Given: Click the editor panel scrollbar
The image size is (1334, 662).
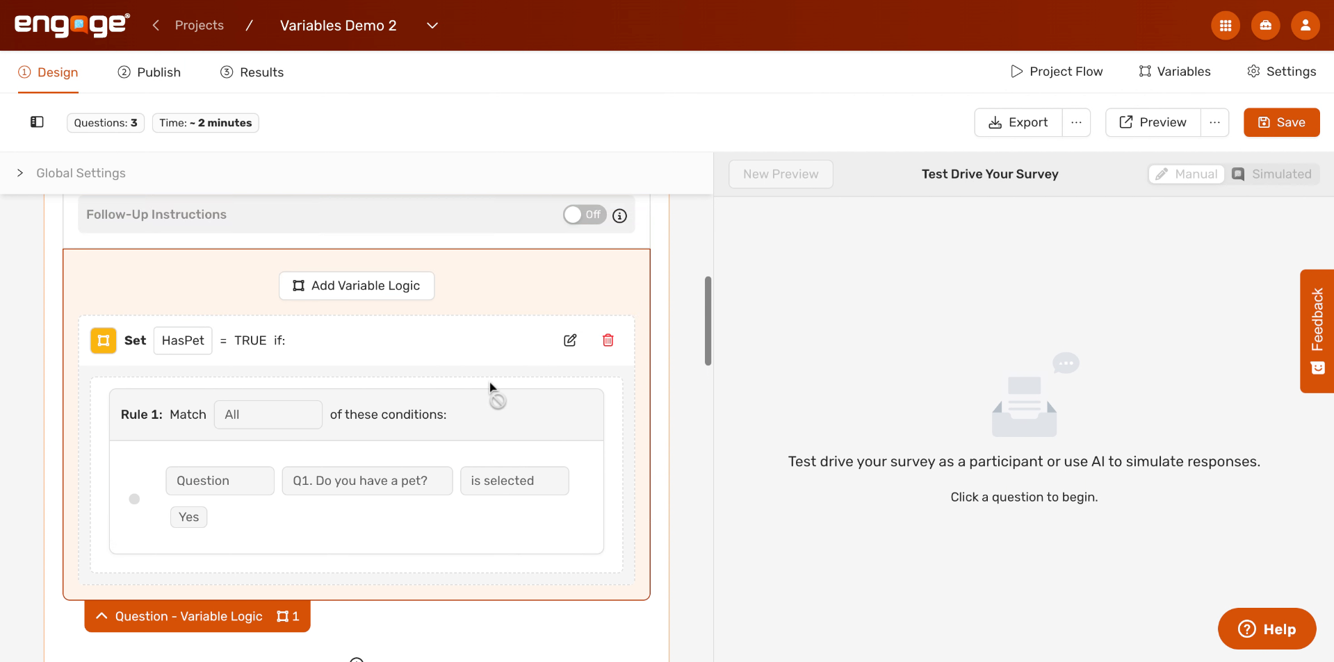Looking at the screenshot, I should coord(708,321).
